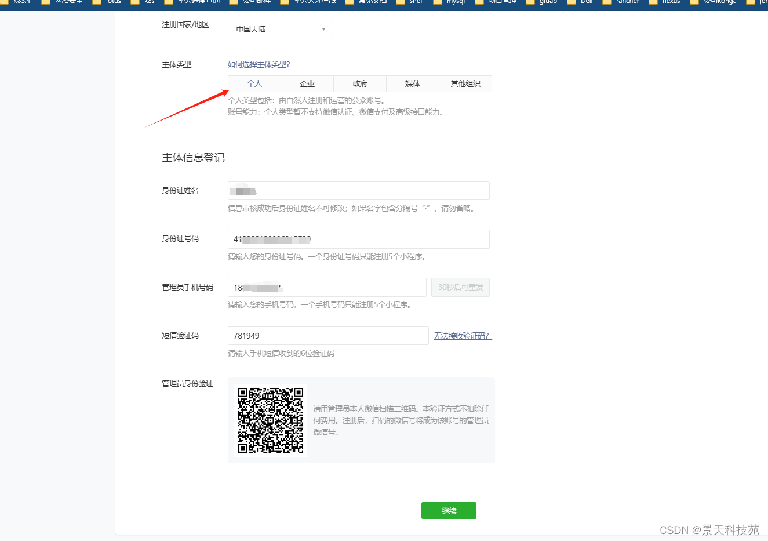Click the hint starting 请输入您的身份证号码
Viewport: 768px width, 541px height.
327,256
